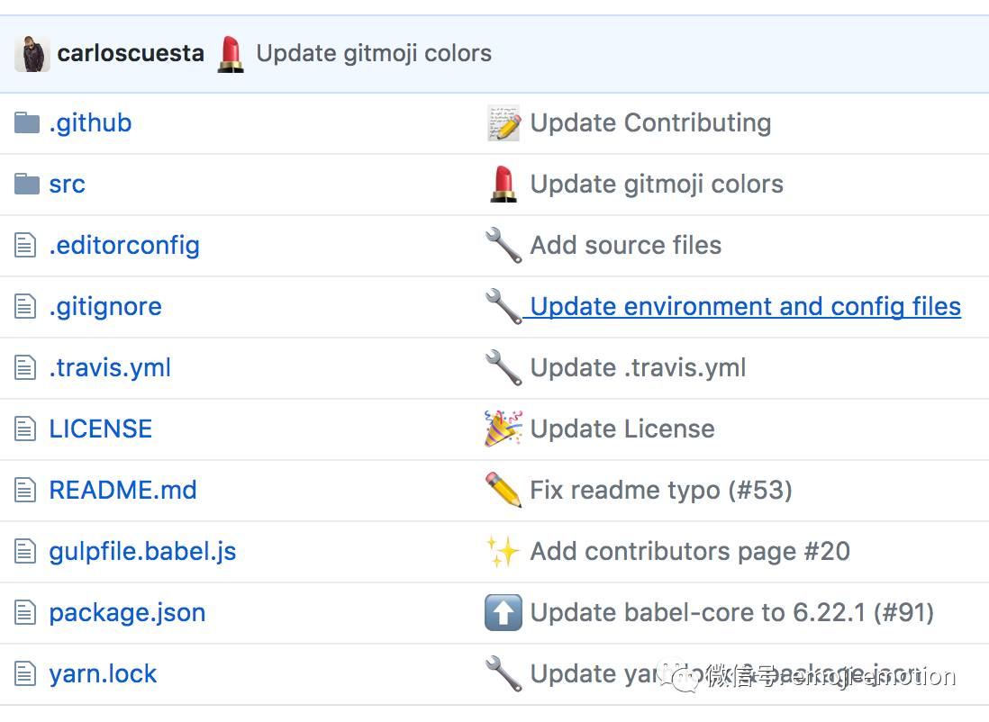Click the party popper emoji beside Update License
Viewport: 989px width, 722px height.
(x=504, y=429)
